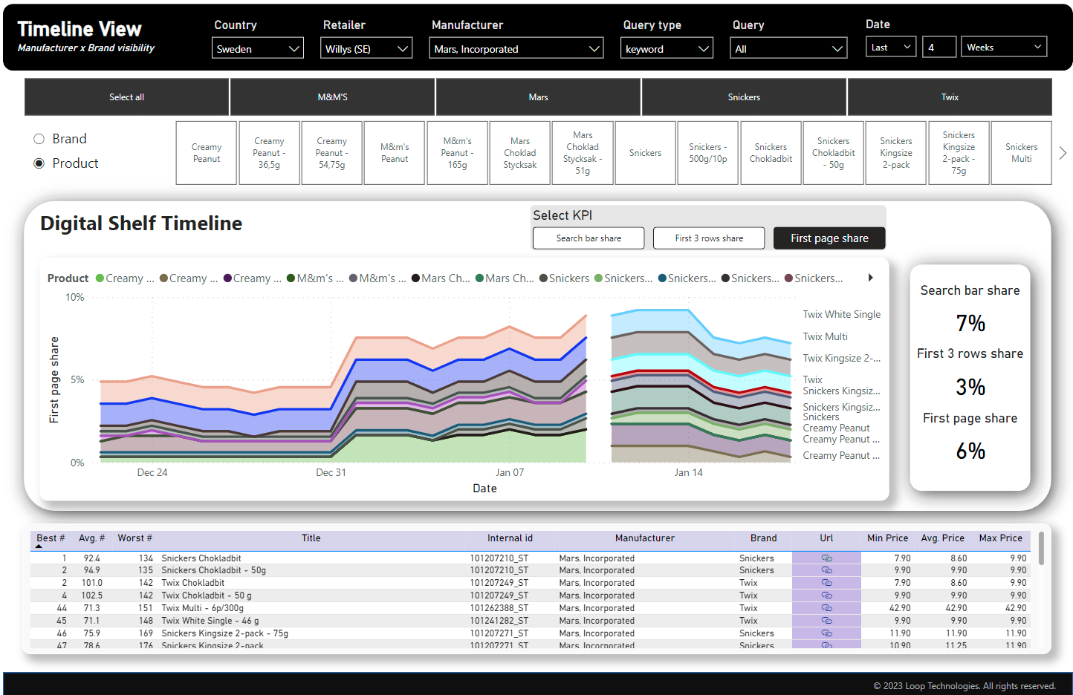Click the date number input field

tap(939, 47)
